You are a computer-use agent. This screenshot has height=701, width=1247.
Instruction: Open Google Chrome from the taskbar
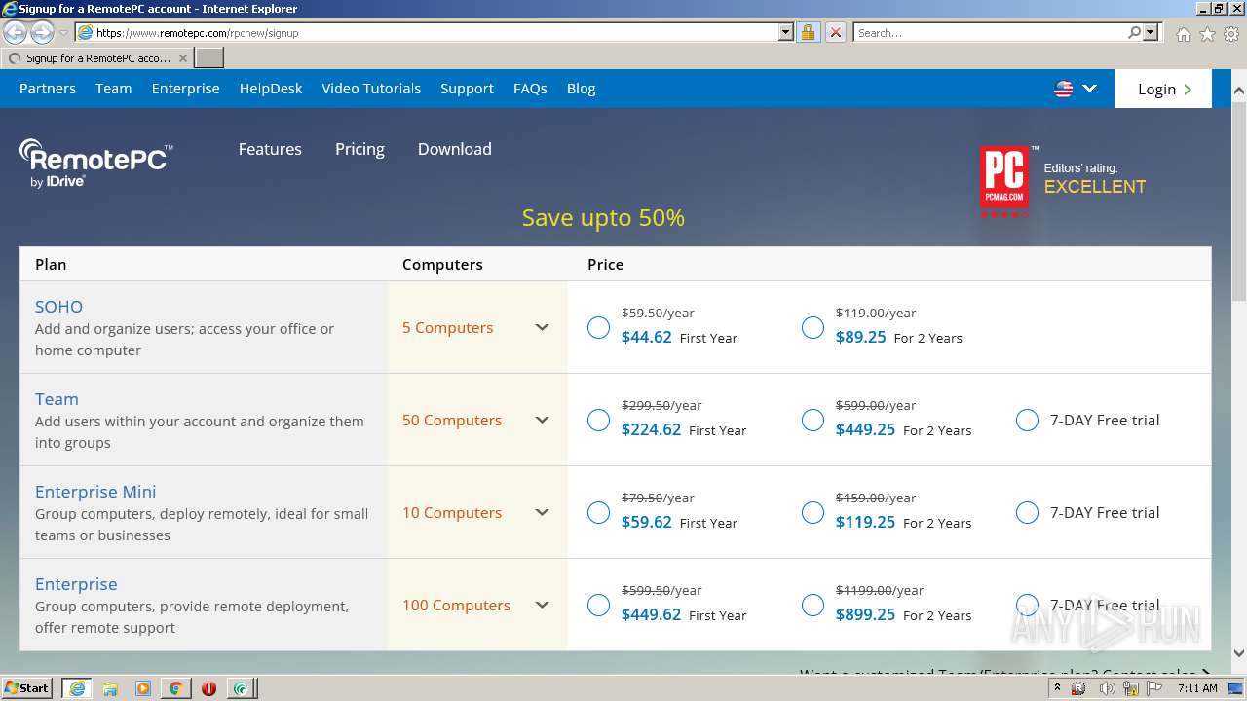pos(175,688)
